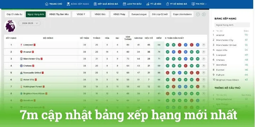This screenshot has width=255, height=127.
Task: Open the Arsenal team link in table
Action: pos(27,52)
